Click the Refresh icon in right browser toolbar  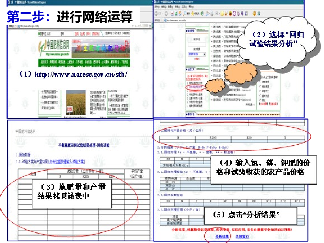click(176, 13)
